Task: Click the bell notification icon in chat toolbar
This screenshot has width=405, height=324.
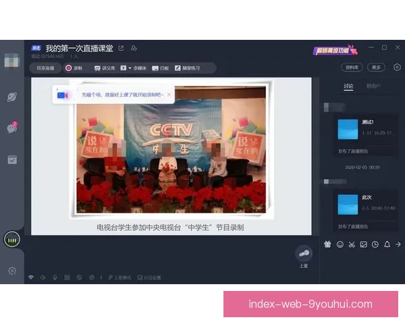Action: coord(387,244)
